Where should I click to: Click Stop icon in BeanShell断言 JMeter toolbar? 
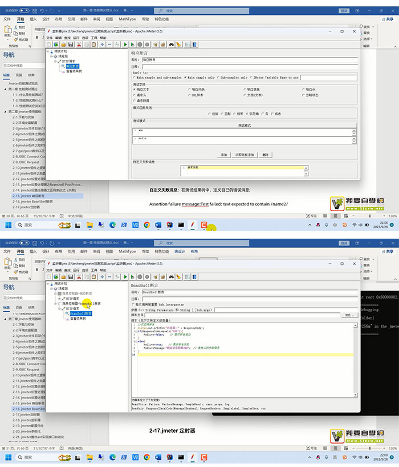140,277
